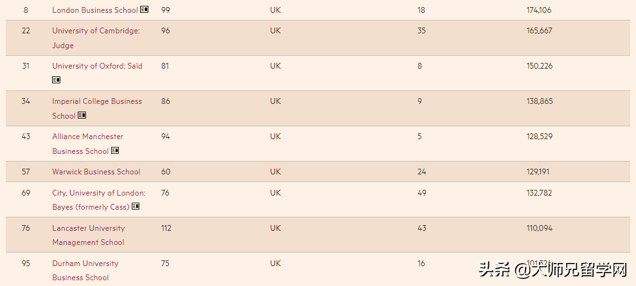Click the profile icon beside Bayes (formerly Cass)

[136, 206]
